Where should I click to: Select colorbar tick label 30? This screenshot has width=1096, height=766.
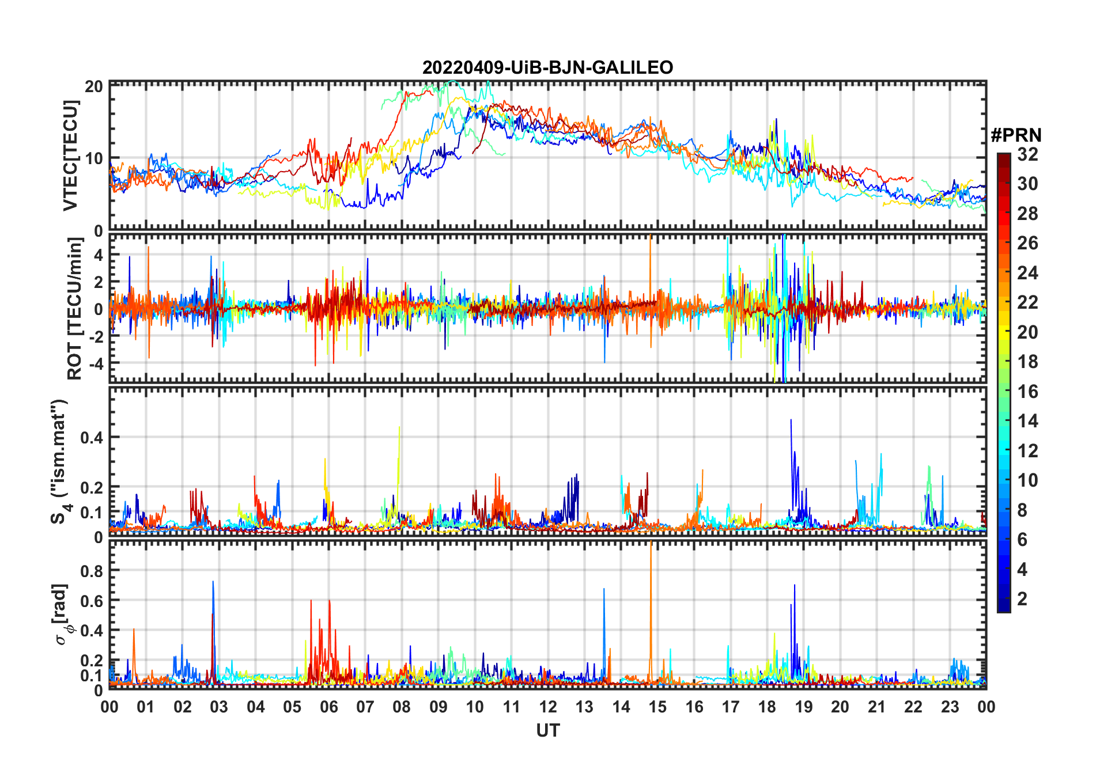(1027, 184)
